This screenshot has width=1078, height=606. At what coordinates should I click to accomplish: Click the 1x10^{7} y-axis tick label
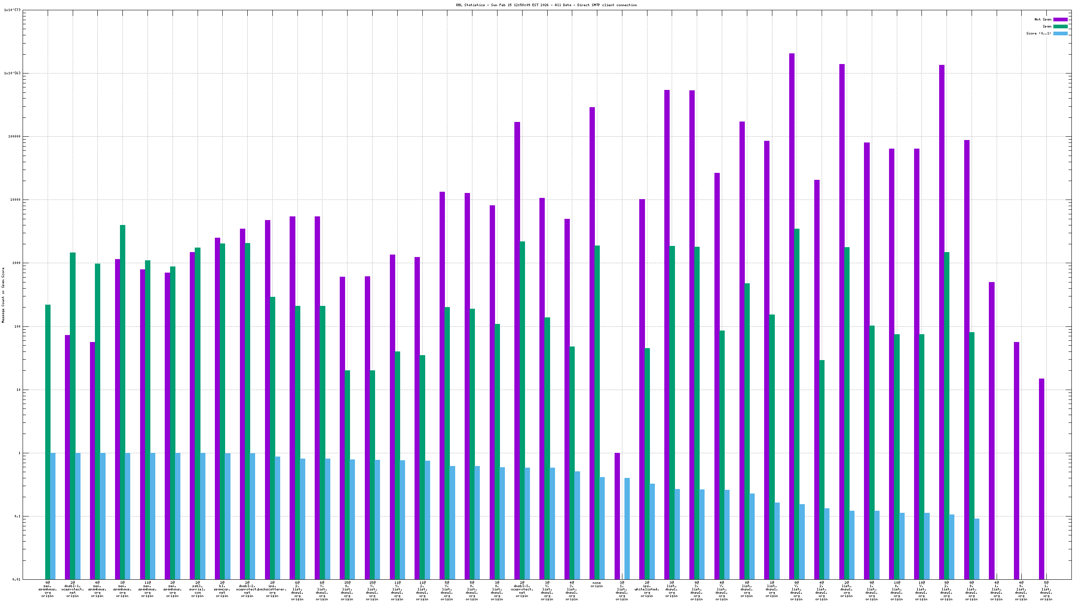point(12,10)
